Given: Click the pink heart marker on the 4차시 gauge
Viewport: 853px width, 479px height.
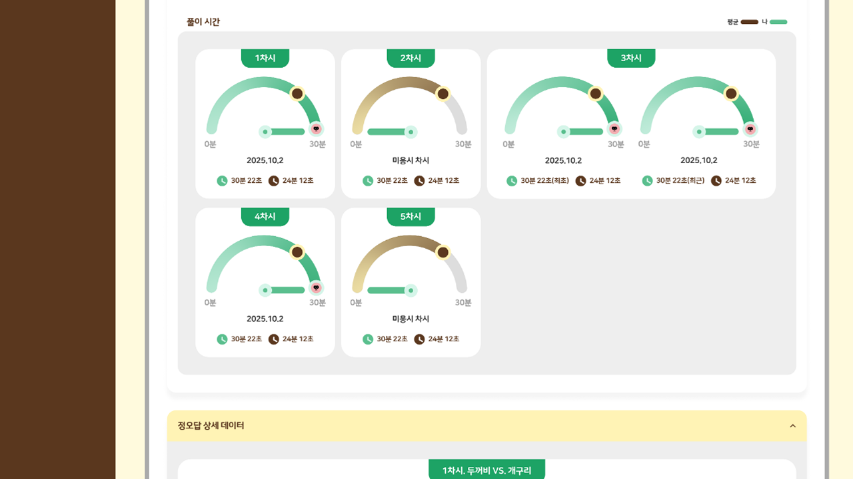Looking at the screenshot, I should point(317,287).
